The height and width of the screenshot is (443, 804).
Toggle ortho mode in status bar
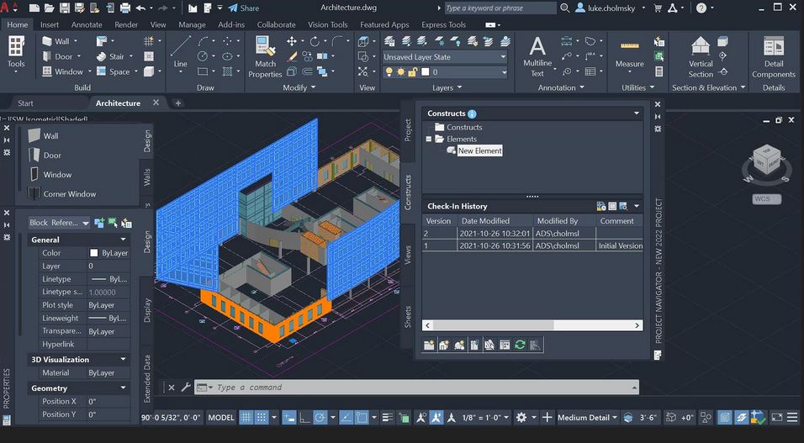(x=304, y=418)
